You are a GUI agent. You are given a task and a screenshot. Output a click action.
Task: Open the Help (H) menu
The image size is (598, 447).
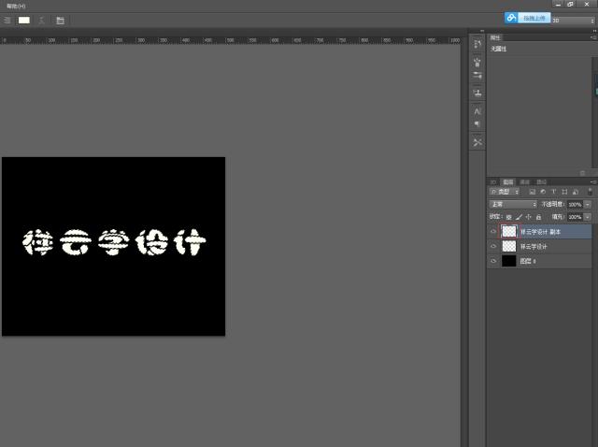coord(16,7)
